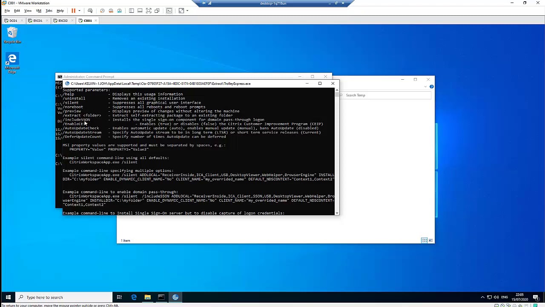Click the scroll up arrow in TrolleyExpress console
This screenshot has height=307, width=545.
point(337,90)
